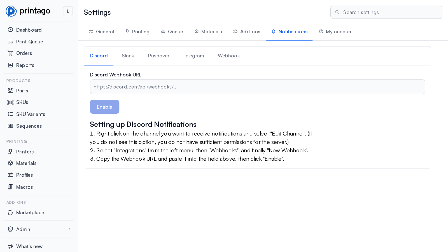Click the Search settings field
This screenshot has width=448, height=252.
386,12
